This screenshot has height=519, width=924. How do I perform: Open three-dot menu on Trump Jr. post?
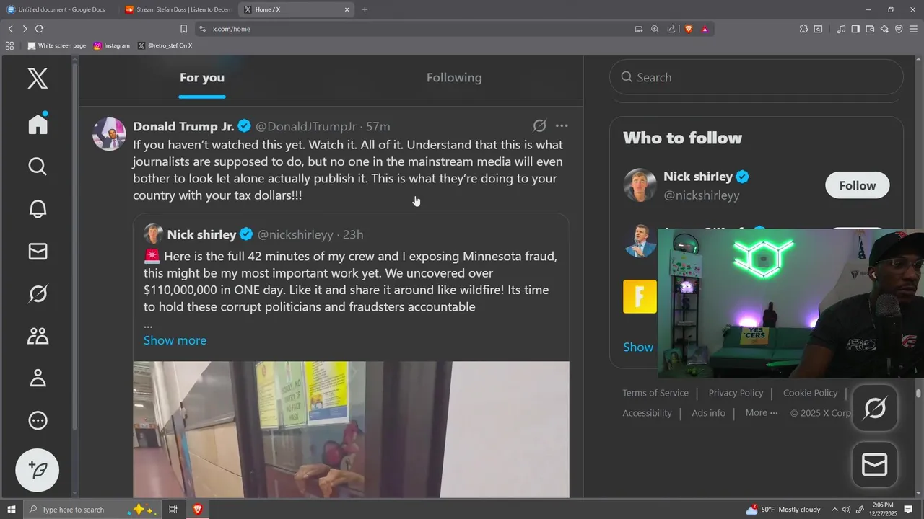[562, 125]
